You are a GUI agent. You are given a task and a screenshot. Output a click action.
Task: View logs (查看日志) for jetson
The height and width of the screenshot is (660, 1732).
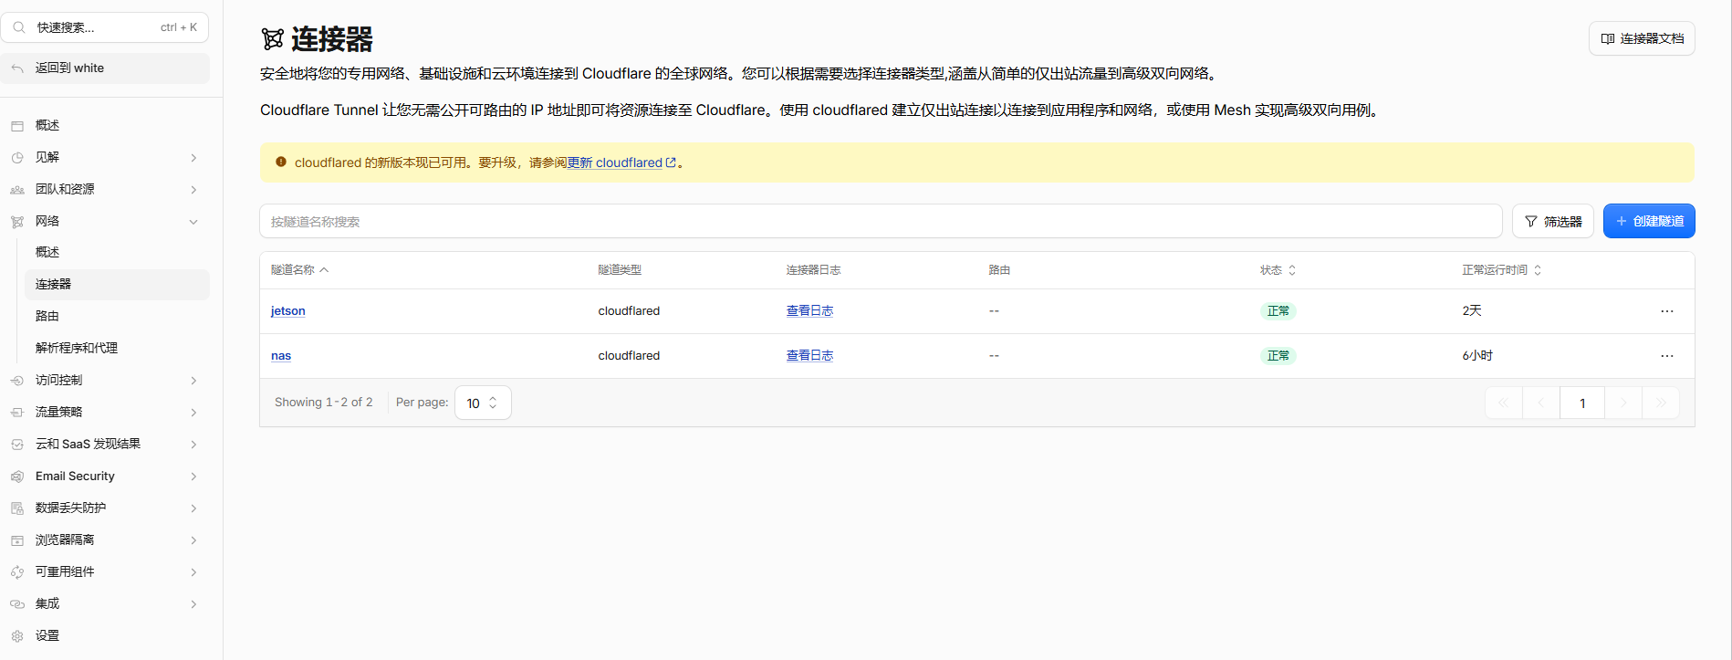coord(810,311)
